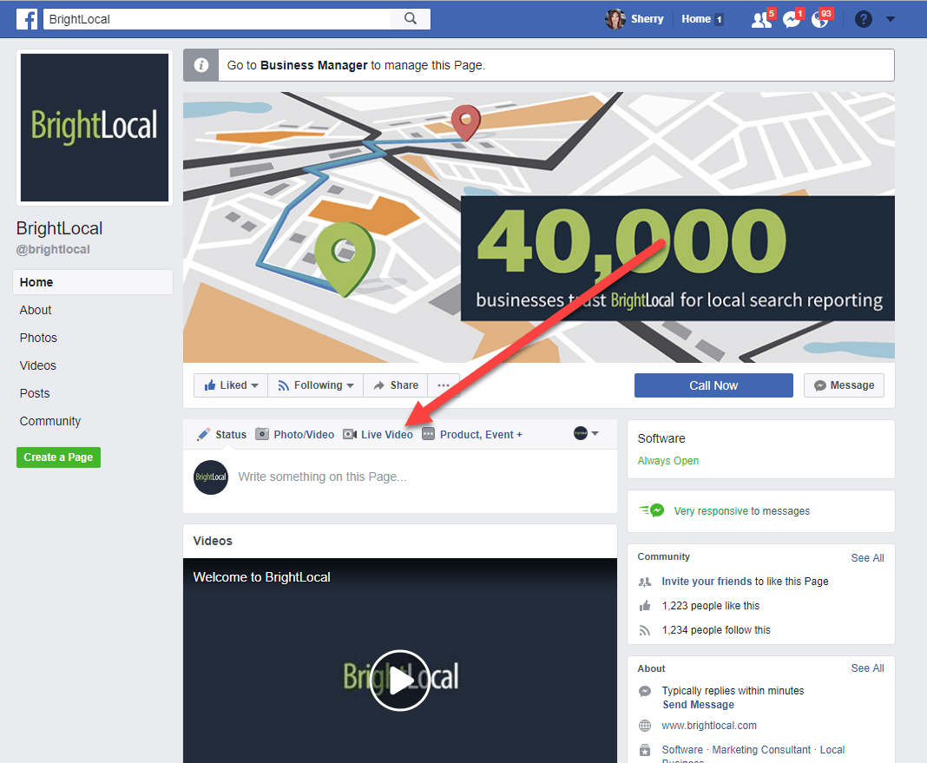Screen dimensions: 927x763
Task: Open Messenger icon in top bar
Action: [x=792, y=19]
